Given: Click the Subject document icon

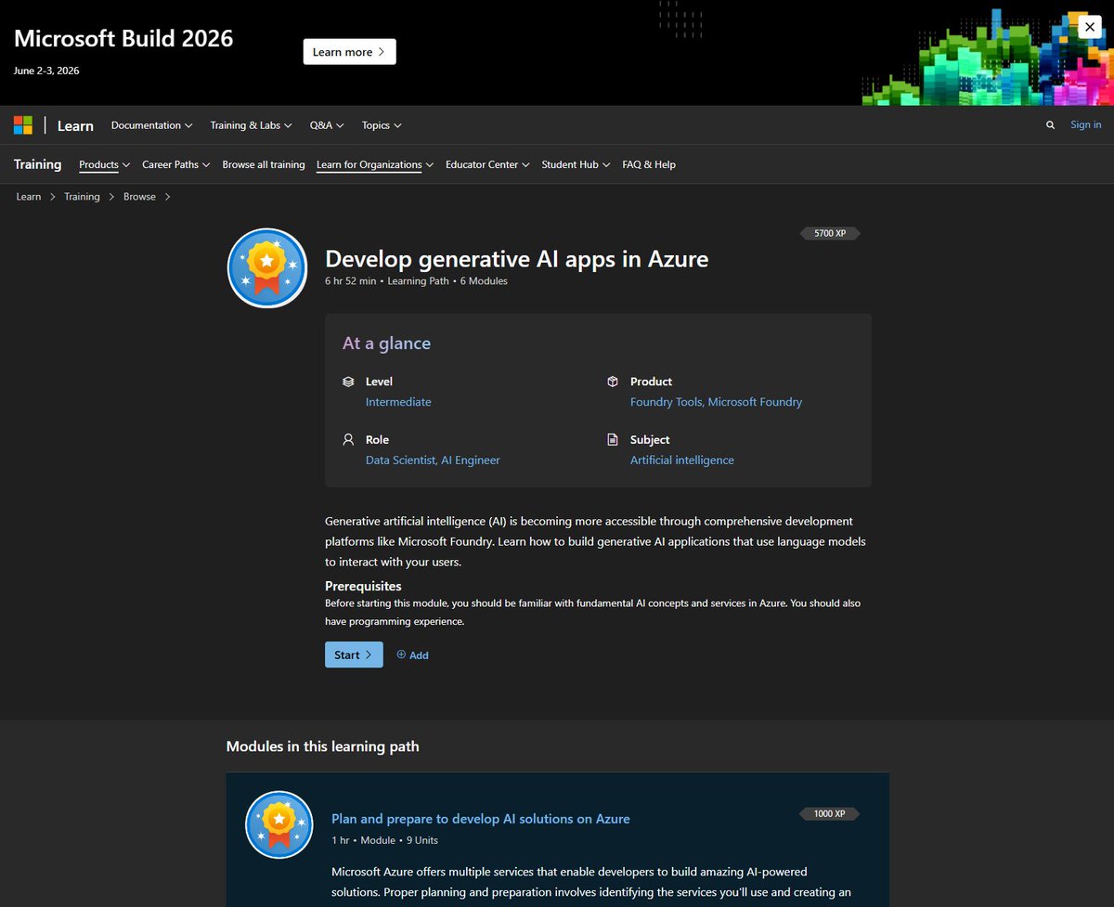Looking at the screenshot, I should (x=613, y=440).
